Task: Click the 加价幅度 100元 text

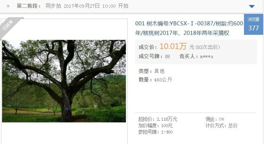Action: click(155, 125)
